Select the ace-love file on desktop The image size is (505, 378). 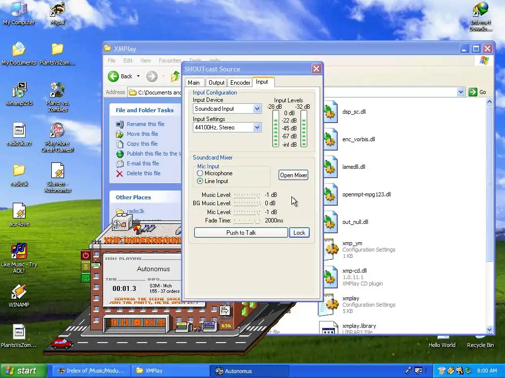(x=19, y=215)
